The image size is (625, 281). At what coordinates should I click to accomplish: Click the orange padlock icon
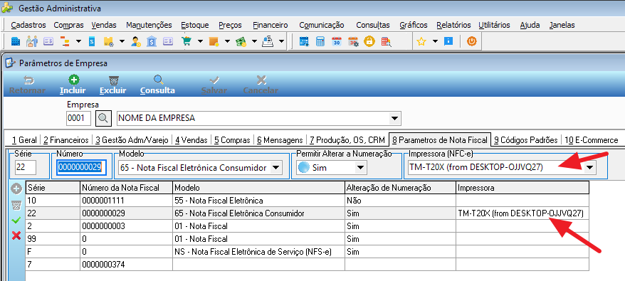tap(369, 41)
